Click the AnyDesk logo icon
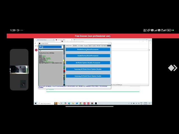 [x=173, y=68]
